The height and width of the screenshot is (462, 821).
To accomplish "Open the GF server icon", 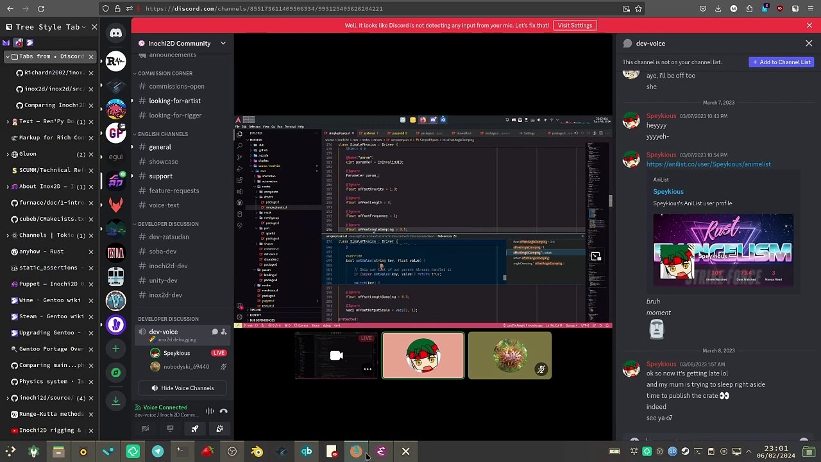I will [115, 133].
